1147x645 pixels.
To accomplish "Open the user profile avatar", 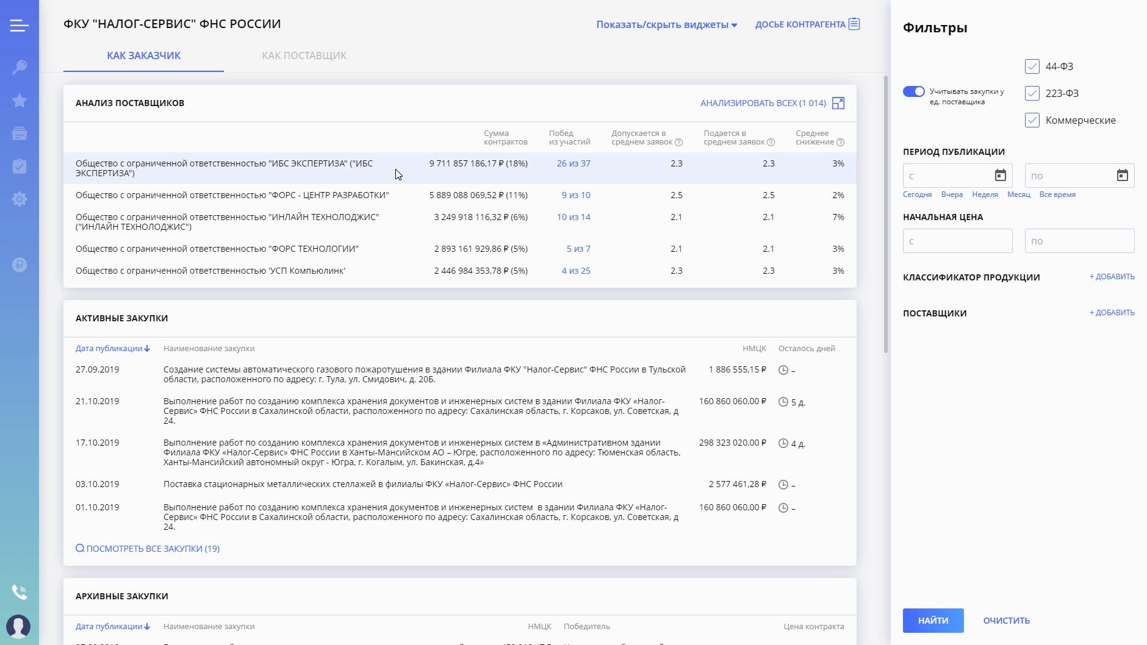I will 18,626.
